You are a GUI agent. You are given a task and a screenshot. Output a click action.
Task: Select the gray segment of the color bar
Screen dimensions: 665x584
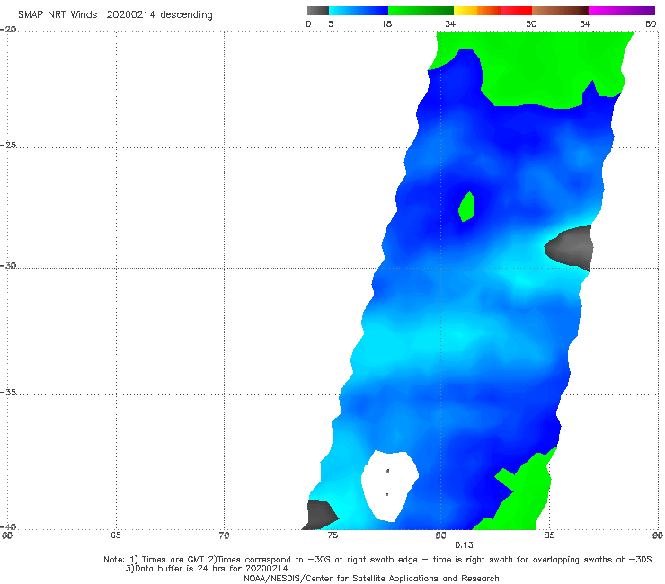click(317, 11)
